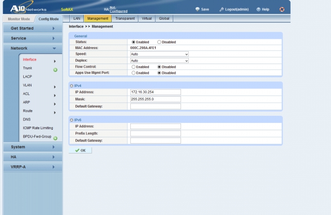Select Disabled for Flow Control
Viewport: 331px width, 215px height.
pyautogui.click(x=159, y=67)
